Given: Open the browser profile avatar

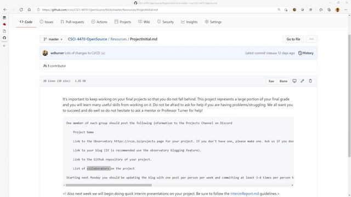Looking at the screenshot, I should pos(338,10).
